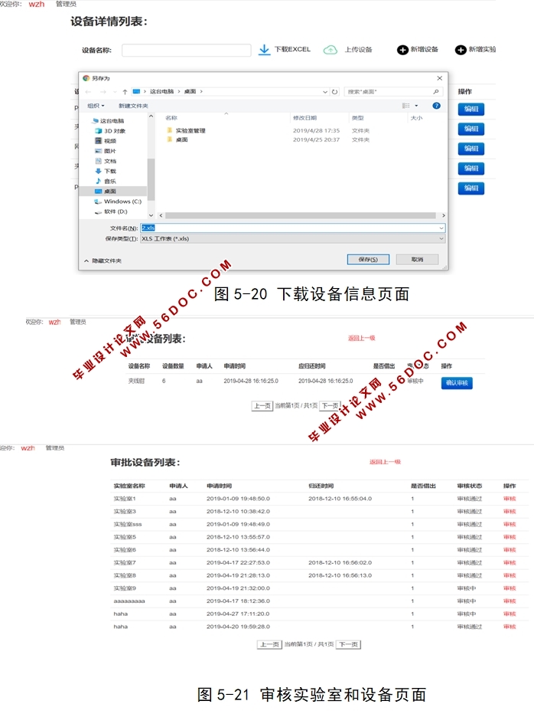Click 审核 link for 实验室1 row
534x714 pixels.
(510, 499)
